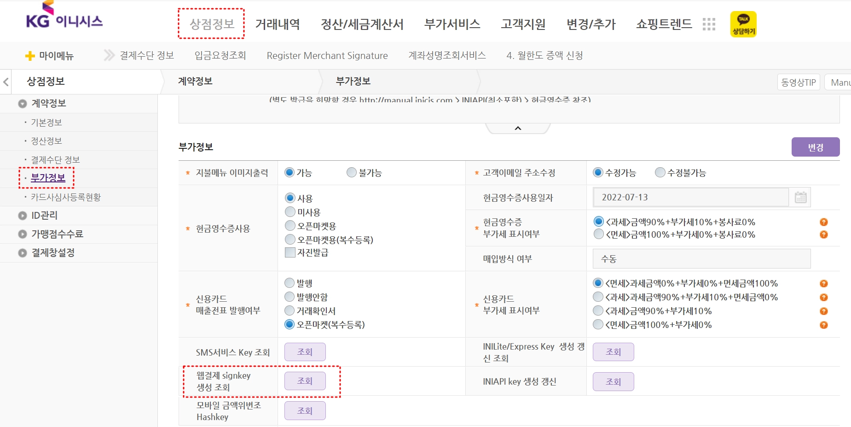Viewport: 851px width, 427px height.
Task: Select 불가능 for 지불메뉴 이미지출력
Action: pyautogui.click(x=352, y=172)
